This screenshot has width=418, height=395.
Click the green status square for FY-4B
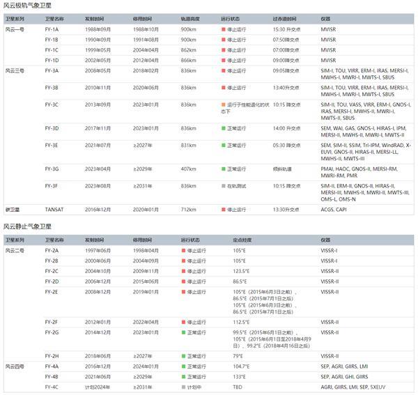coord(183,376)
